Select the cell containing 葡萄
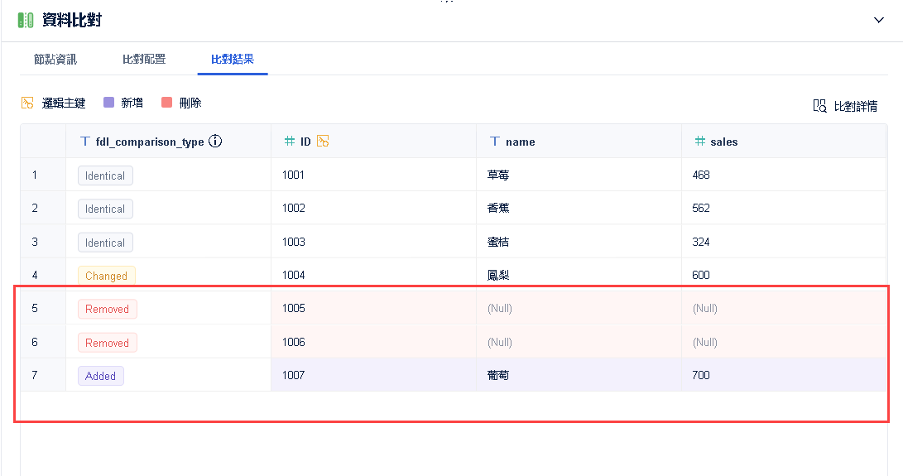The height and width of the screenshot is (476, 903). click(x=498, y=375)
